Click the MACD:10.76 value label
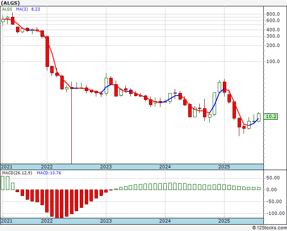Screen dimensions: 287x231 49,173
